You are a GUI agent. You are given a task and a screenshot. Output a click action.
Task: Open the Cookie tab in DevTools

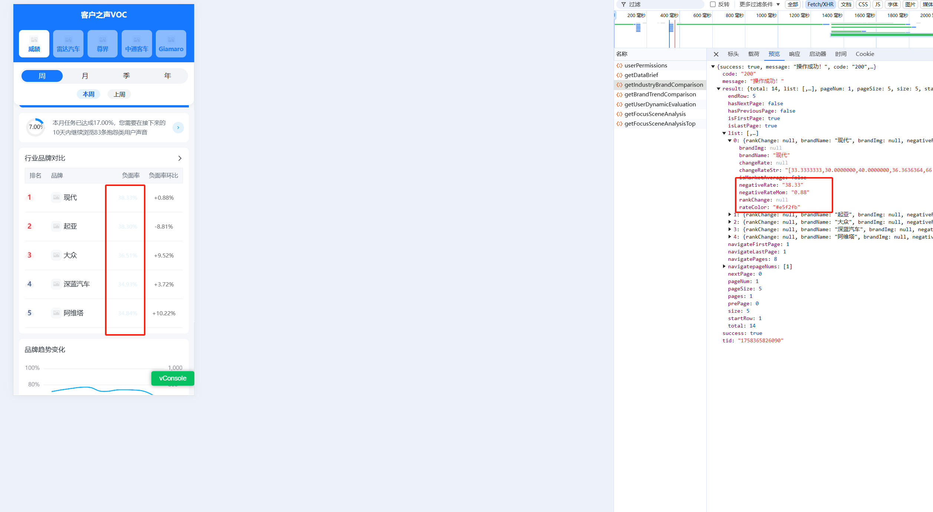coord(865,54)
